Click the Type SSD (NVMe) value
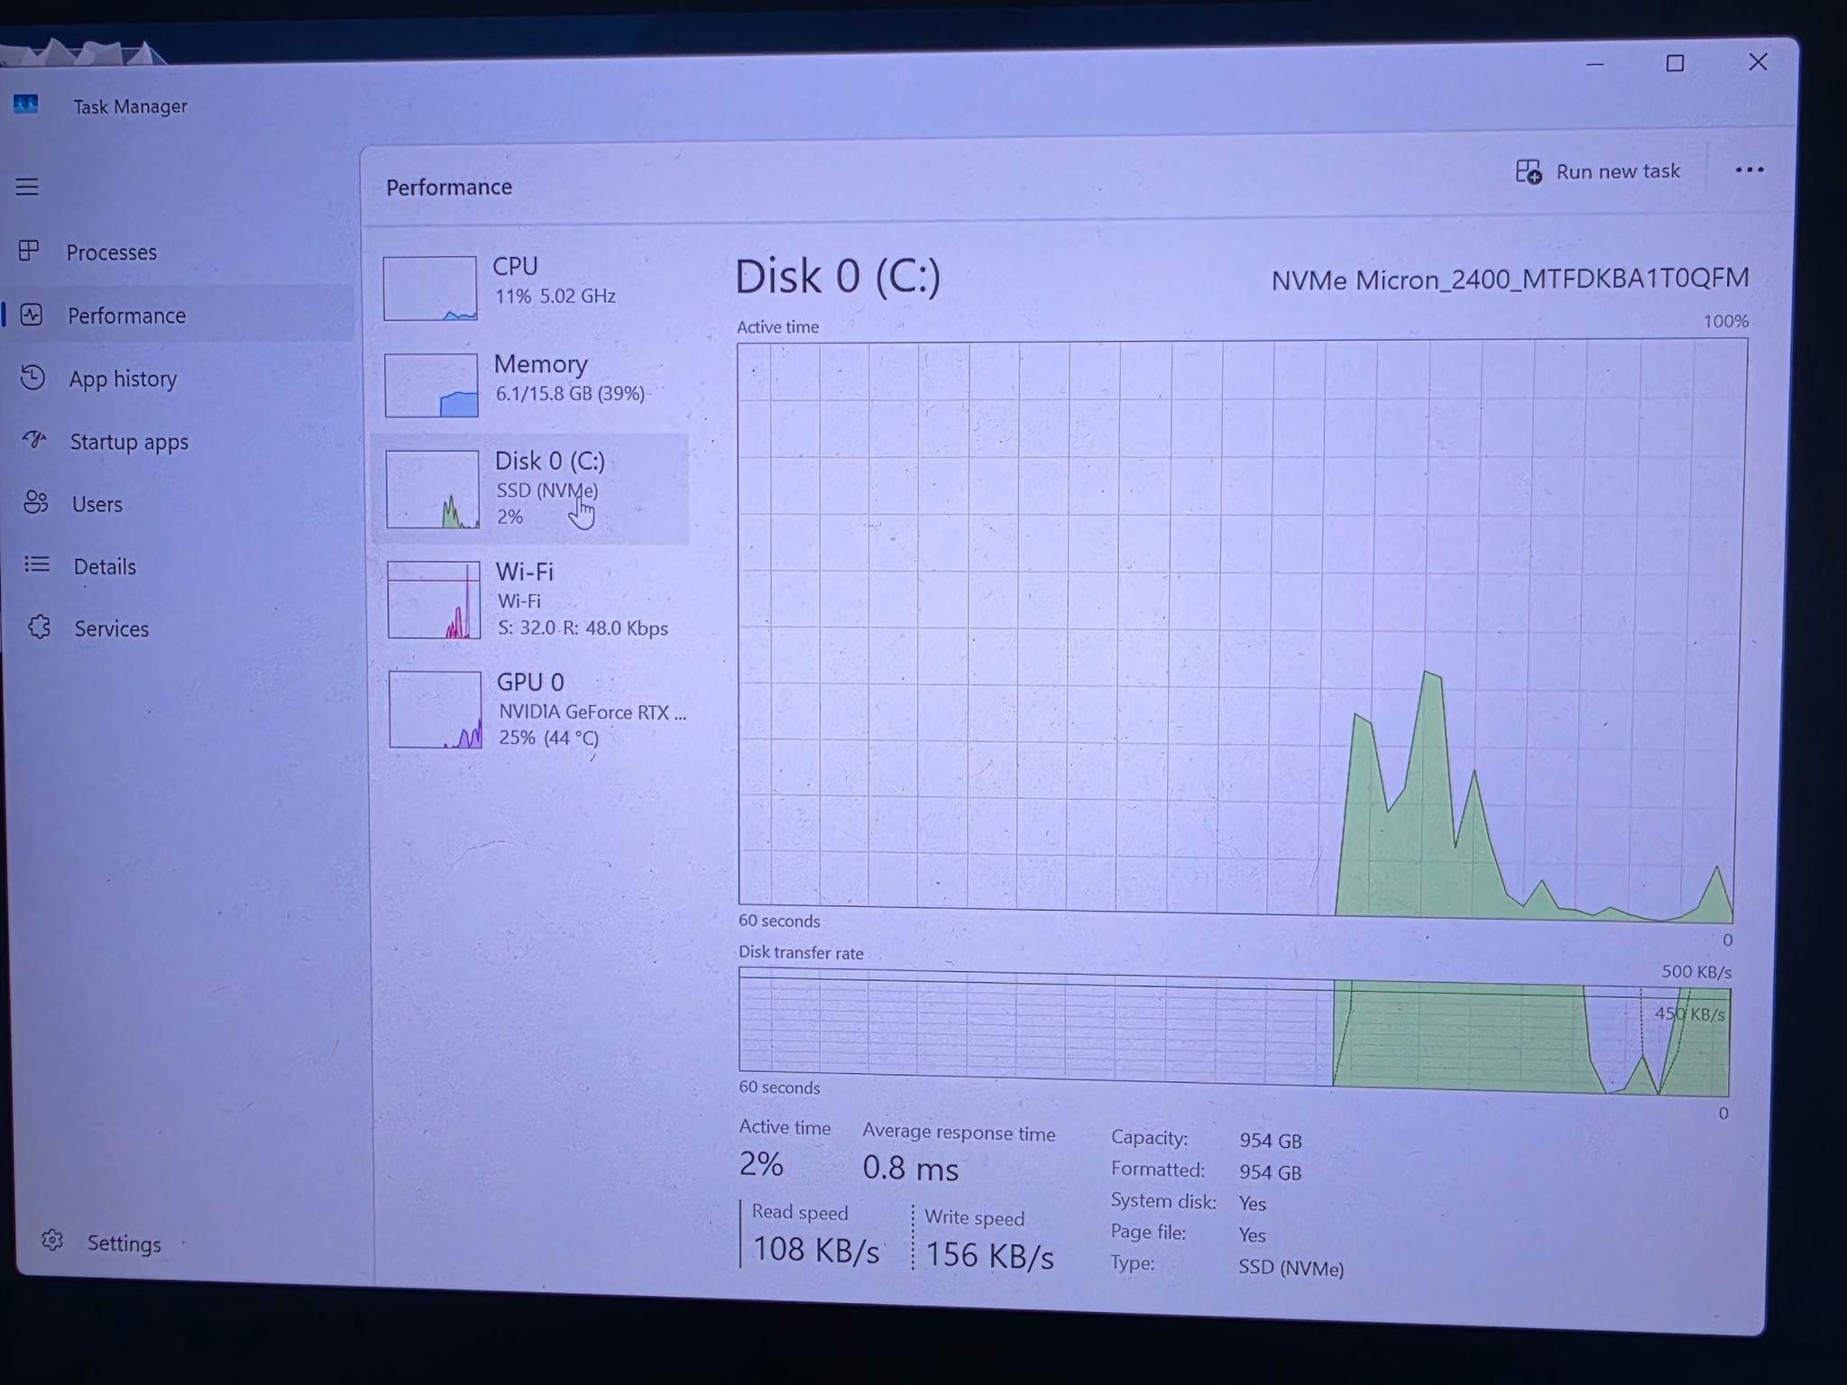The image size is (1847, 1385). 1291,1268
